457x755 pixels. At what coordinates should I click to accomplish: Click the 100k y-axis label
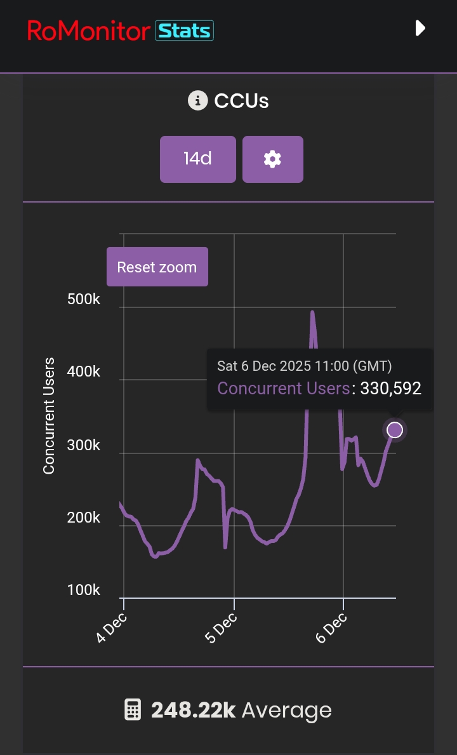(84, 591)
